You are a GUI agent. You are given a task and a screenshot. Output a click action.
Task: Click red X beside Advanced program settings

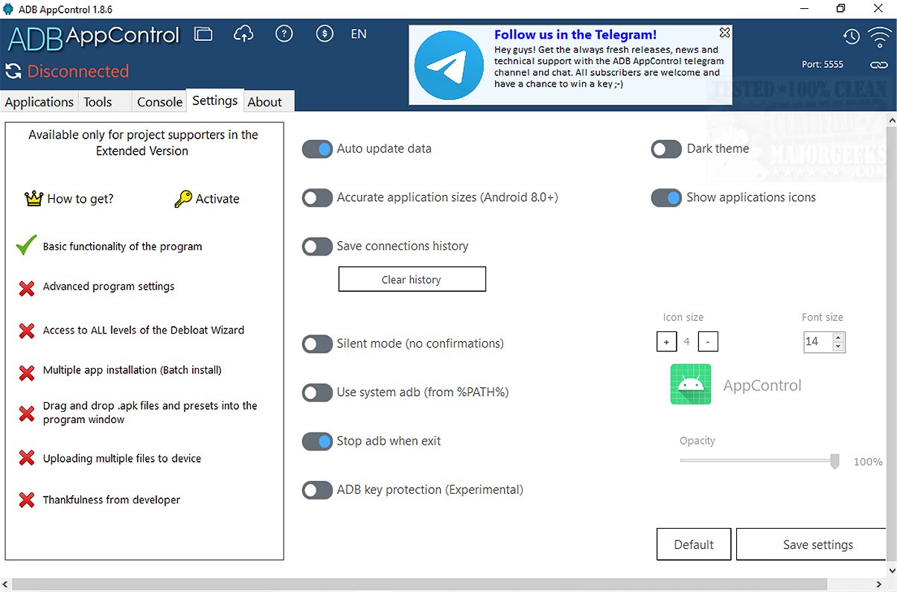[x=27, y=288]
